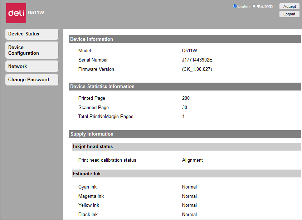Click the Print head calibration status label
The image size is (302, 220).
coord(107,160)
